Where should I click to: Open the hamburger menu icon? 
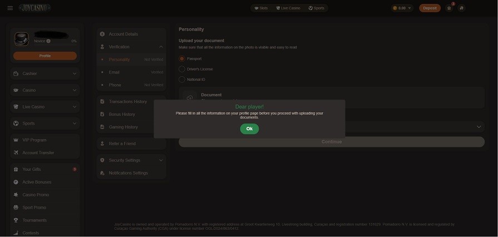tap(10, 8)
